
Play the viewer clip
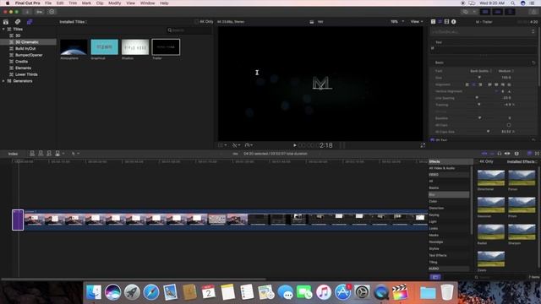295,145
